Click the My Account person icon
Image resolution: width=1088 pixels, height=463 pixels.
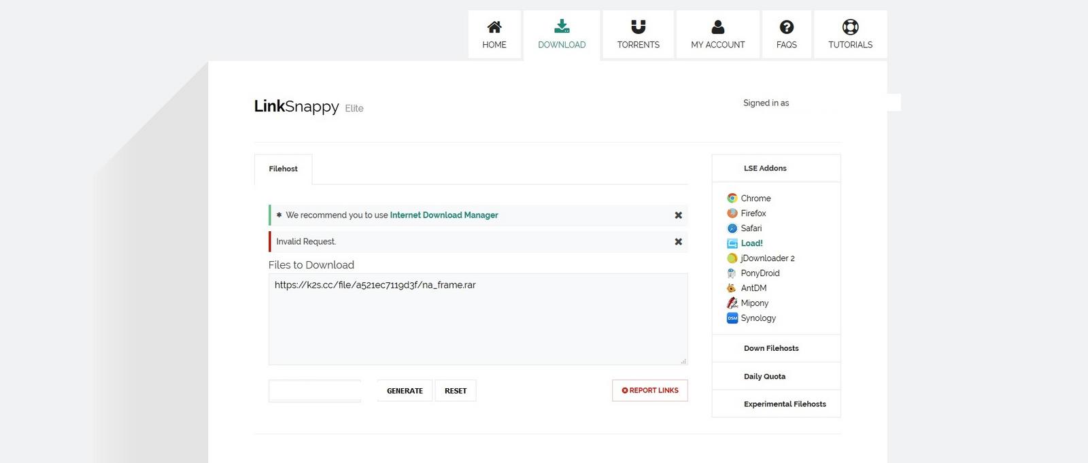(717, 27)
